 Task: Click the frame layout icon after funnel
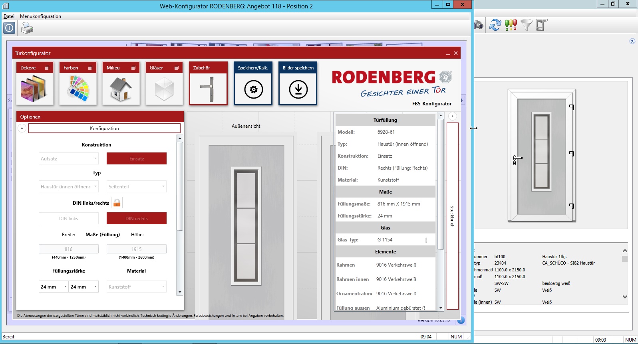coord(541,25)
